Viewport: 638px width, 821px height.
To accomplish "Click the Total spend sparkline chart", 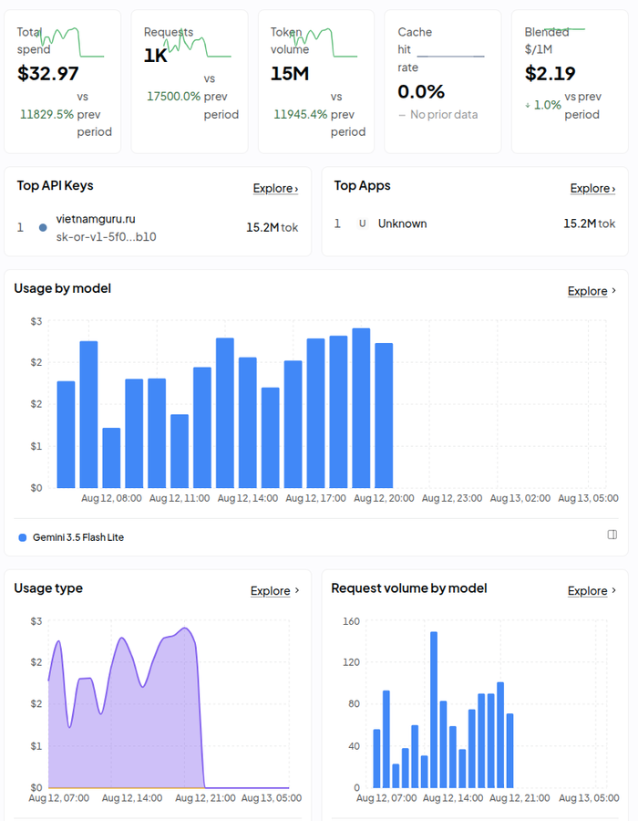I will [x=73, y=42].
